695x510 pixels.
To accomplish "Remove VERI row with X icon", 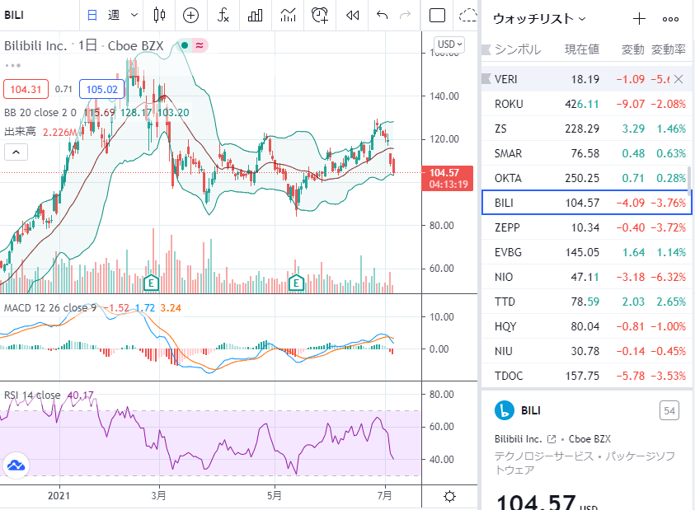I will click(679, 79).
